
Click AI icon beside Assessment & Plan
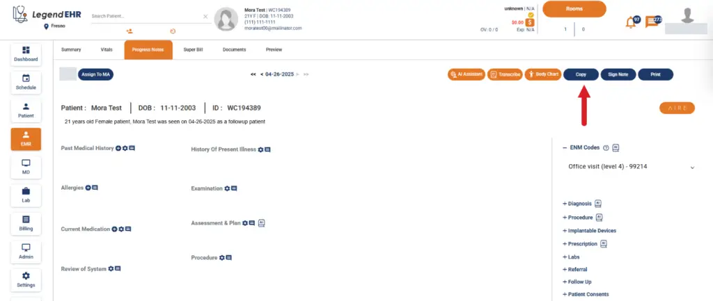[x=262, y=223]
